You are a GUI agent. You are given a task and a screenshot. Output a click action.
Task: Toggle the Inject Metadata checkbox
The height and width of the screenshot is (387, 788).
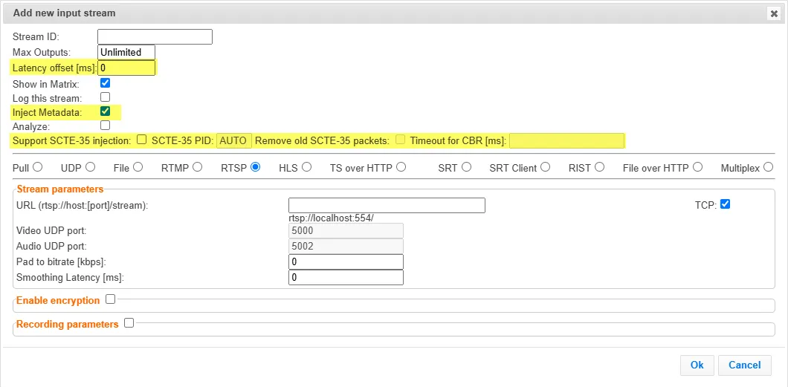[105, 111]
